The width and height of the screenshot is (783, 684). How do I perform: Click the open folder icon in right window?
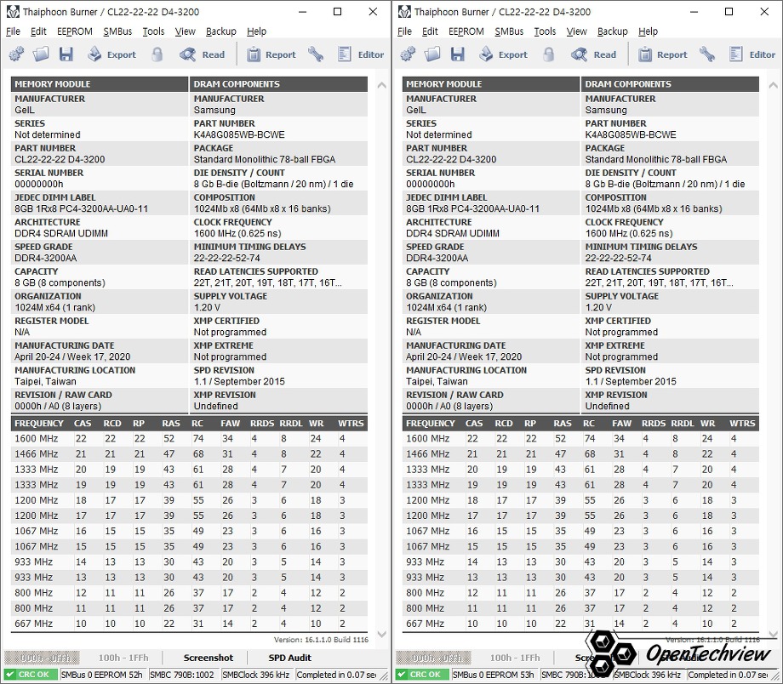(x=432, y=54)
